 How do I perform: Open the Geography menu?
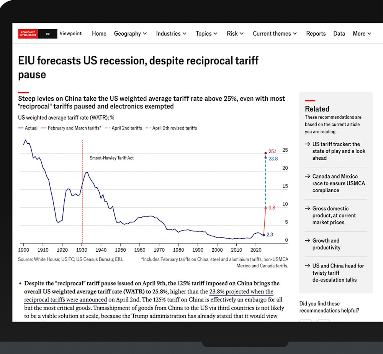(x=130, y=34)
